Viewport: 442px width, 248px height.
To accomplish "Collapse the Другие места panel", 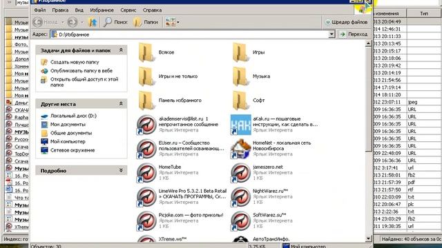I will coord(121,104).
